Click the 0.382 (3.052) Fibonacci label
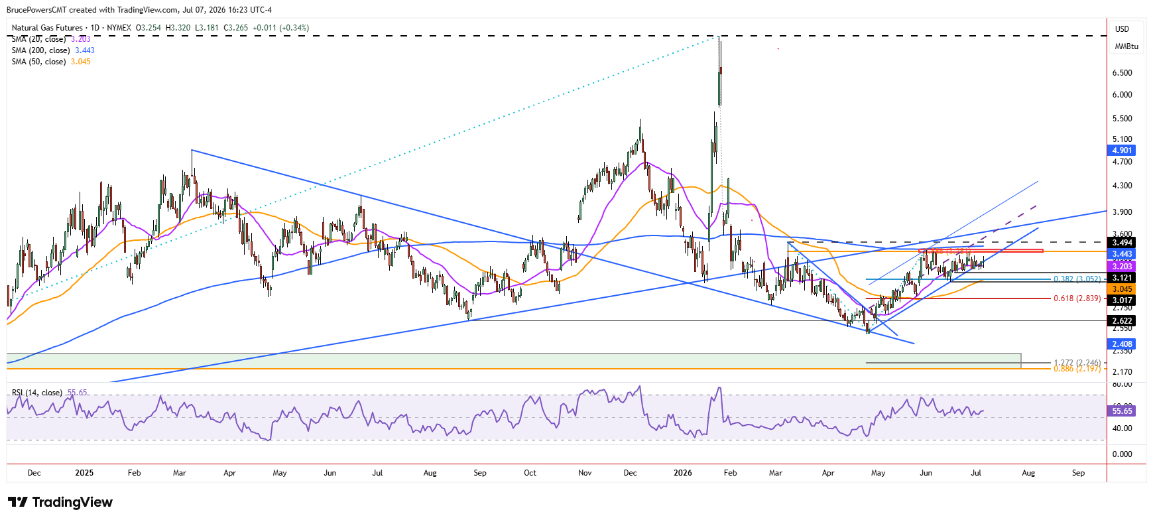The width and height of the screenshot is (1153, 522). 1077,279
